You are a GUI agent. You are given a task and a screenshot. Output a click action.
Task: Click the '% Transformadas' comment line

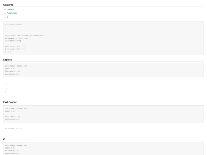click(14, 24)
